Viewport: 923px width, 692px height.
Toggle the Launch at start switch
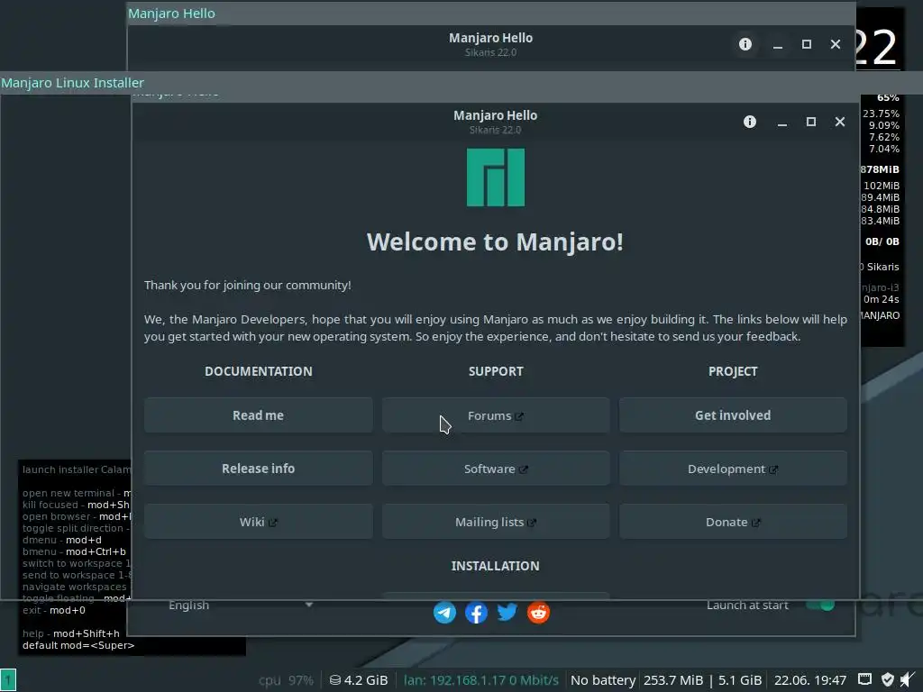(x=820, y=605)
